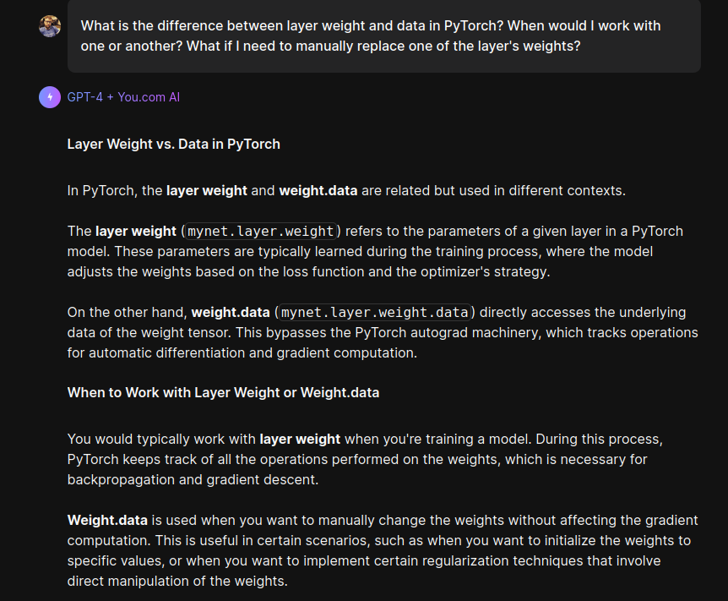This screenshot has height=601, width=728.
Task: Click the mynet.layer.weight inline code snippet
Action: point(260,231)
